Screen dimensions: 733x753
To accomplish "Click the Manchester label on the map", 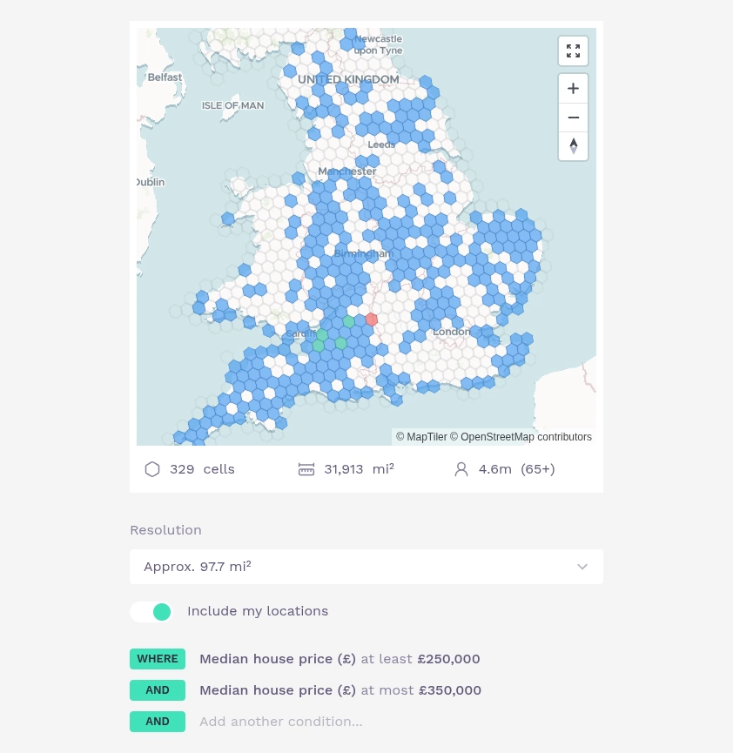I will coord(346,171).
